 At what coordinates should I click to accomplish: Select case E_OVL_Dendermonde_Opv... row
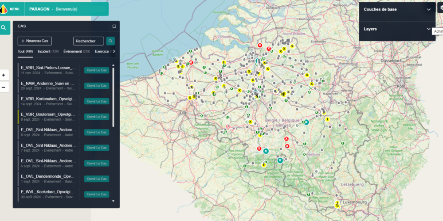[x=48, y=179]
